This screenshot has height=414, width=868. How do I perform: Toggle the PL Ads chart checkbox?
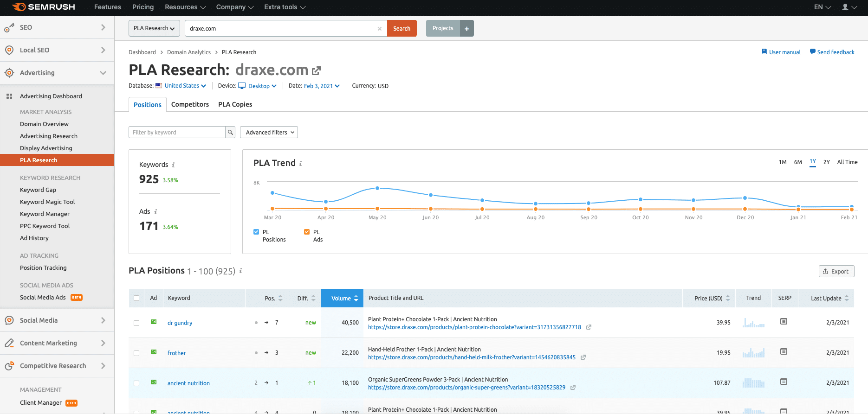(x=307, y=232)
